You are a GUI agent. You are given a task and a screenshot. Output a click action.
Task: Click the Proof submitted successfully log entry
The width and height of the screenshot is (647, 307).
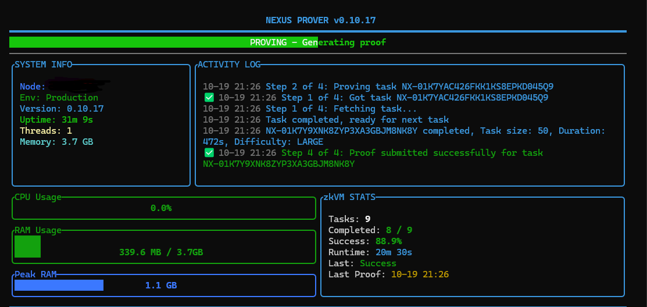pos(380,153)
